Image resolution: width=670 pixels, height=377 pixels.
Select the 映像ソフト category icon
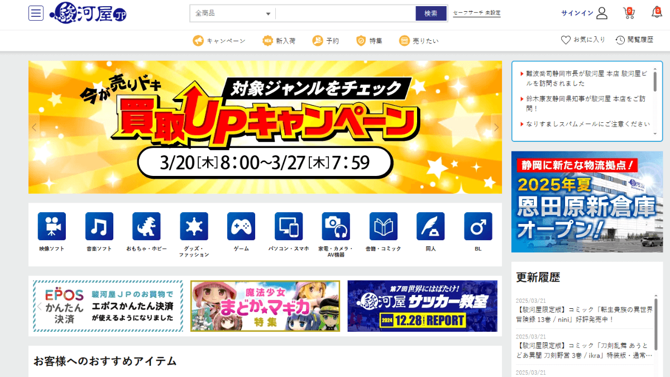point(52,226)
